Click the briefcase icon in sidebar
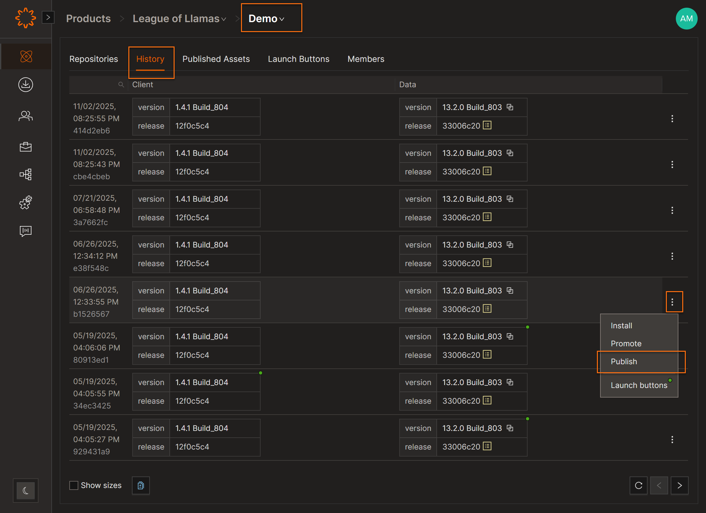The image size is (706, 513). pos(26,147)
